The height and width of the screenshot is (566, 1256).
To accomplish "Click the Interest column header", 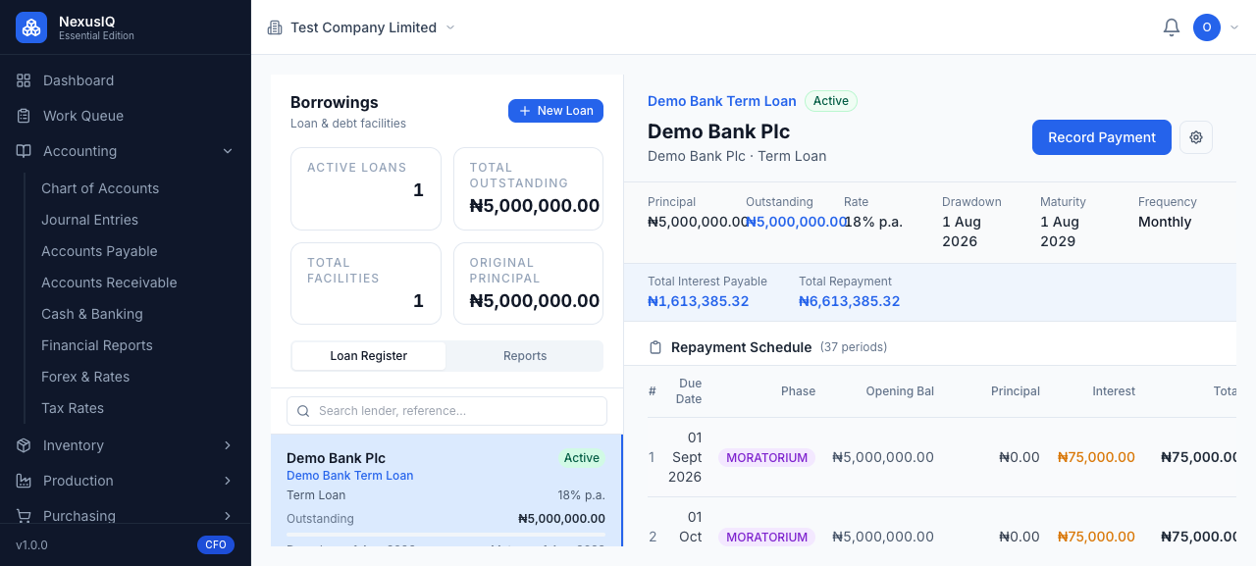I will pyautogui.click(x=1114, y=391).
